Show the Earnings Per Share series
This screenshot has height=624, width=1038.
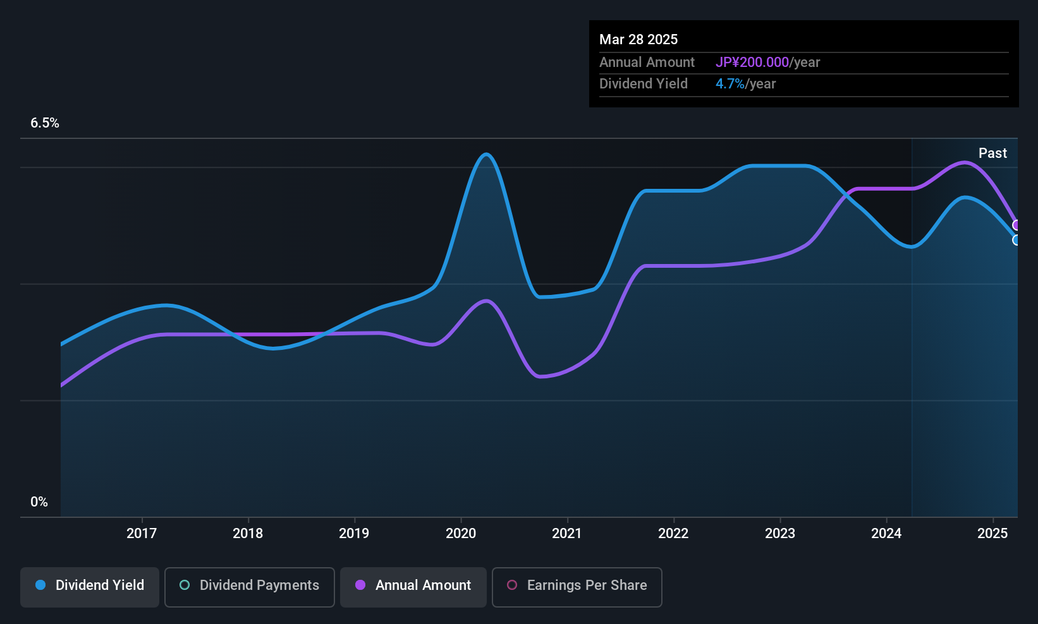(x=577, y=587)
